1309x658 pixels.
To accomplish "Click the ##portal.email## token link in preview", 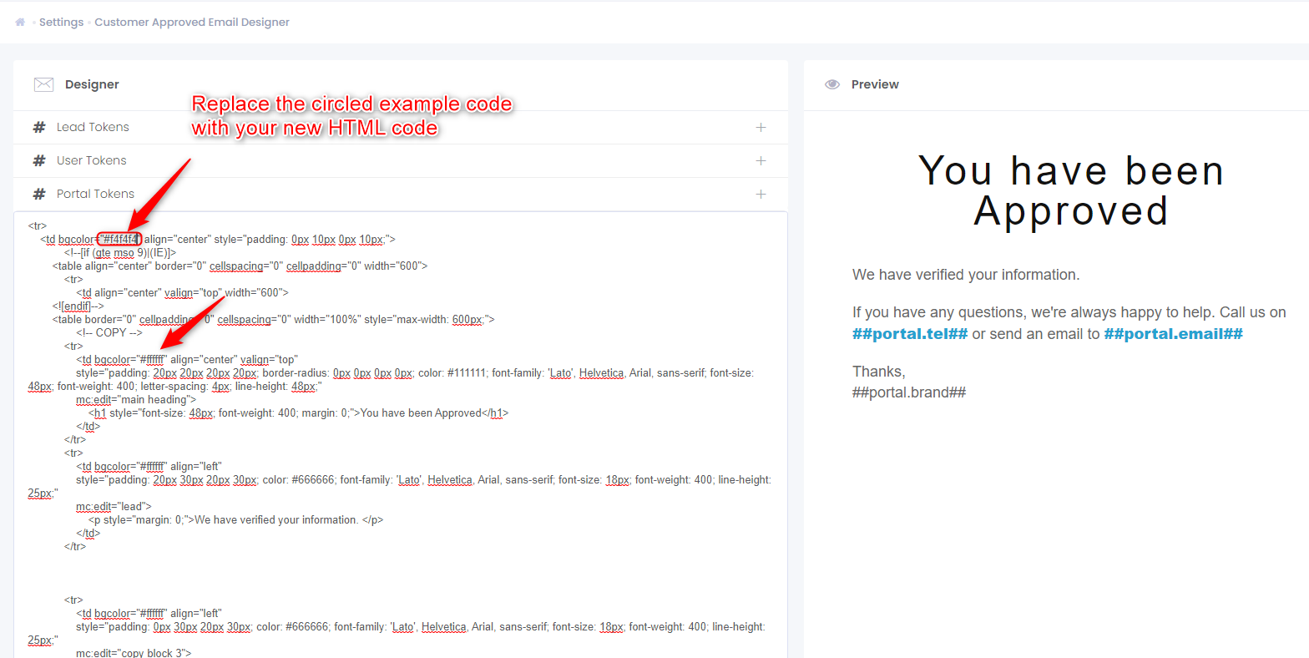I will [x=1173, y=334].
